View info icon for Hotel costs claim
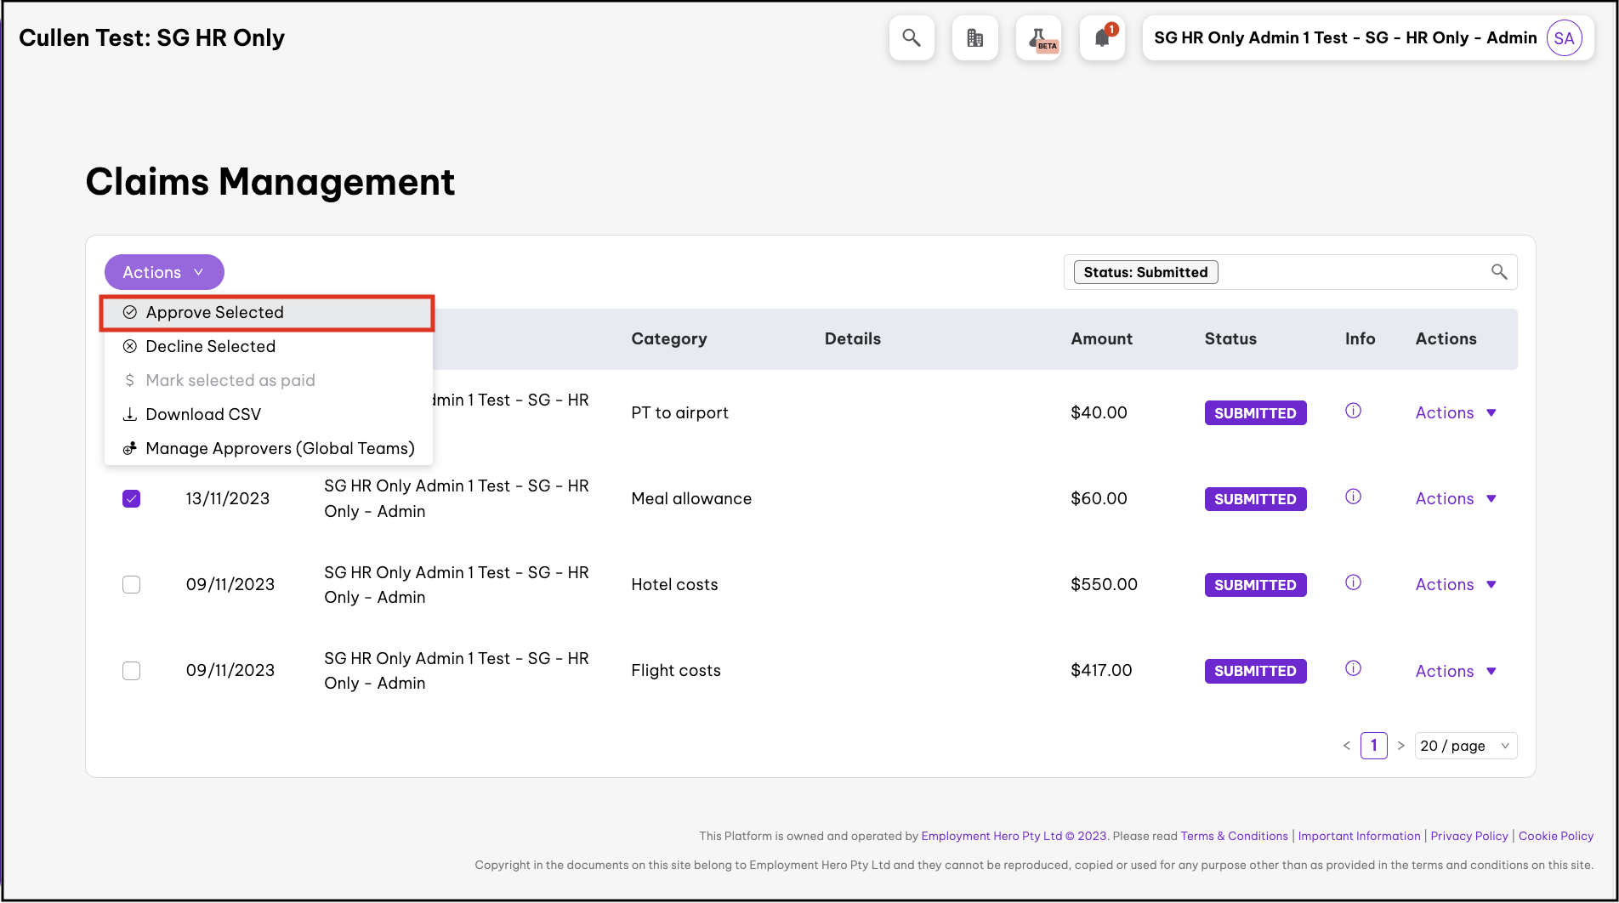This screenshot has width=1619, height=903. coord(1353,583)
